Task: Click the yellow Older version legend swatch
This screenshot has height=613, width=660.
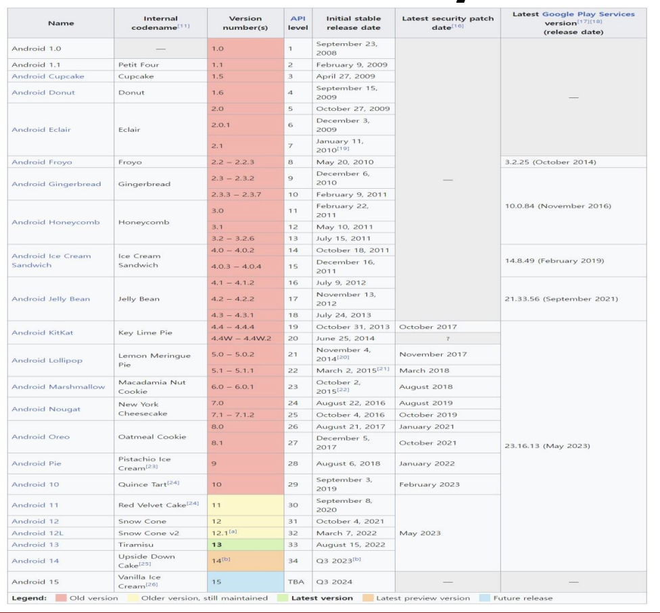Action: 133,598
